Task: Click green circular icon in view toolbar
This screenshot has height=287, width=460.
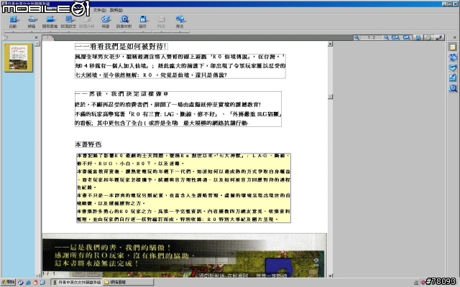Action: click(428, 37)
